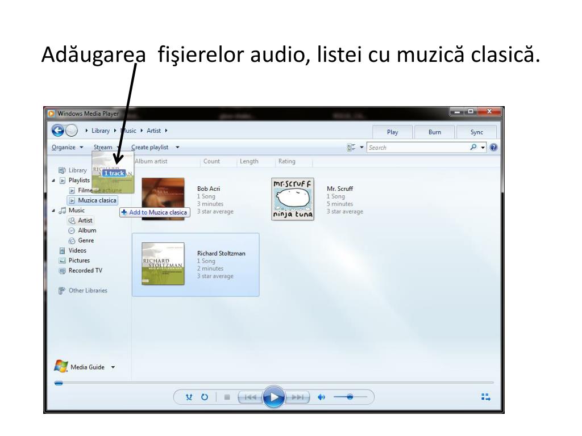
Task: Select Artist under Music
Action: coord(85,220)
